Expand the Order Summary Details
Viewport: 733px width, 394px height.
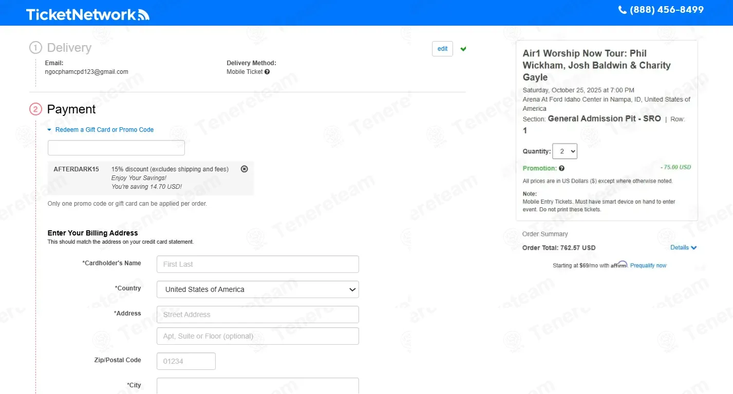click(x=683, y=248)
